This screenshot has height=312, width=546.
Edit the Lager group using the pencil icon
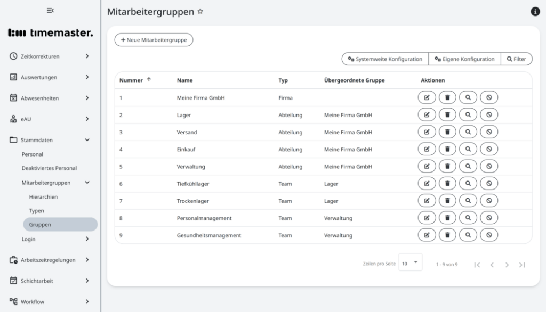click(427, 114)
